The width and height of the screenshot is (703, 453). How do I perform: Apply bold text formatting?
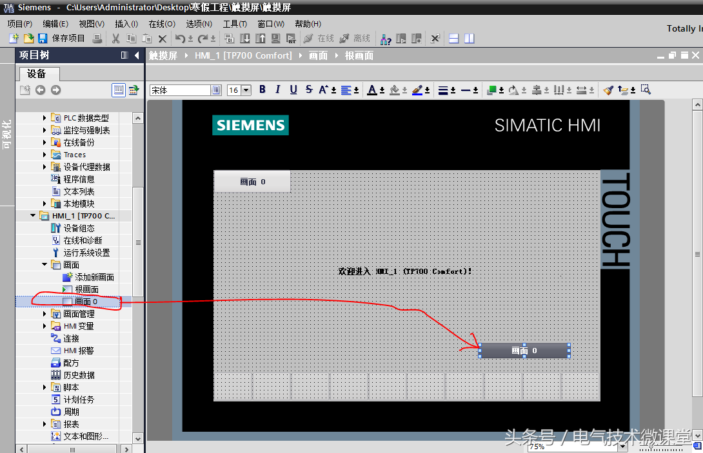pyautogui.click(x=262, y=90)
